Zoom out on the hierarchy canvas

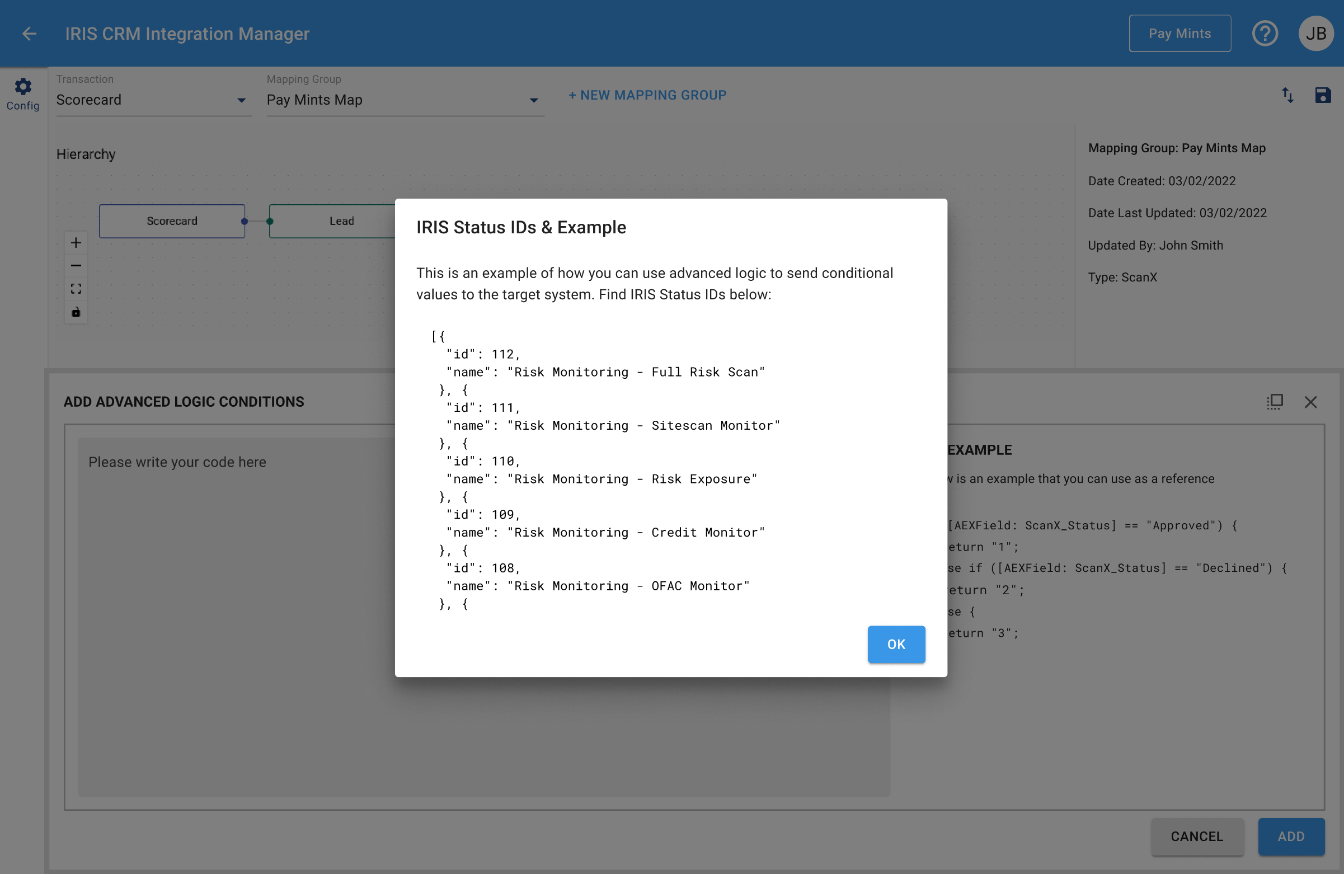pyautogui.click(x=76, y=265)
